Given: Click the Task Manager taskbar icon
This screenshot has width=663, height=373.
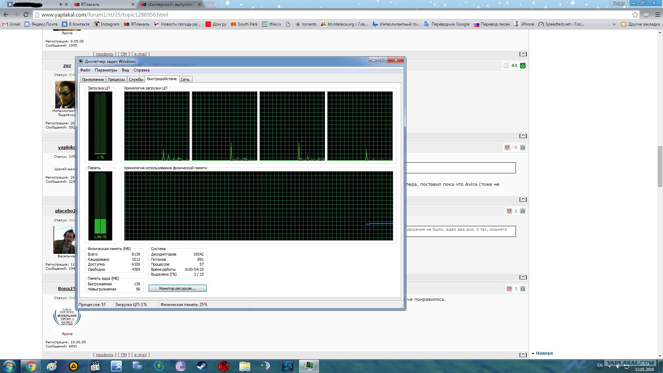Looking at the screenshot, I should pos(308,366).
